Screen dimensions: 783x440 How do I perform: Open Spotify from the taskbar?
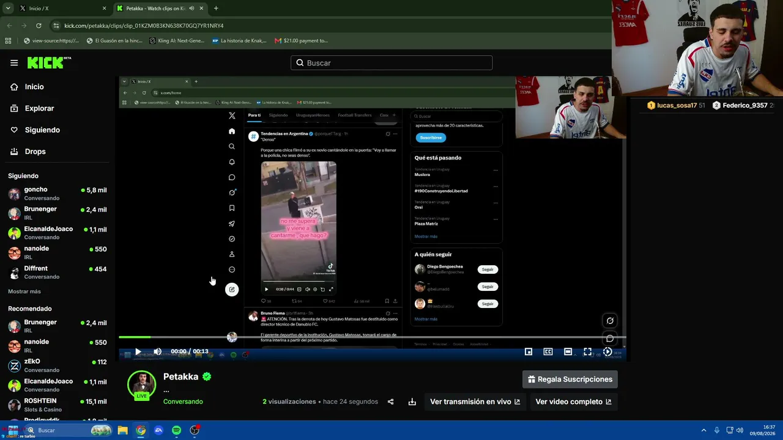tap(176, 430)
